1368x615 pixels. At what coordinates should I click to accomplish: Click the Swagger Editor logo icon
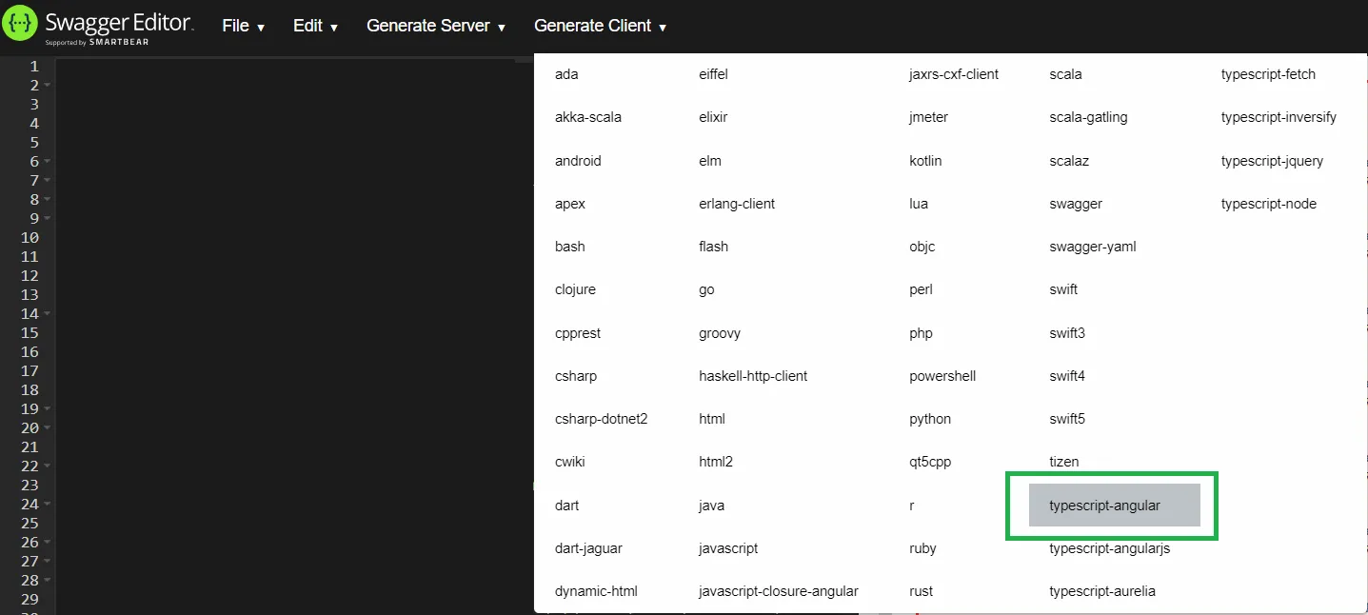click(19, 26)
